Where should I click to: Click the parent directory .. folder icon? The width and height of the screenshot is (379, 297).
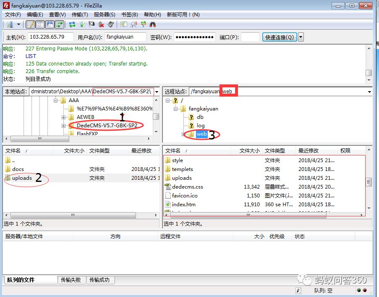coord(8,160)
